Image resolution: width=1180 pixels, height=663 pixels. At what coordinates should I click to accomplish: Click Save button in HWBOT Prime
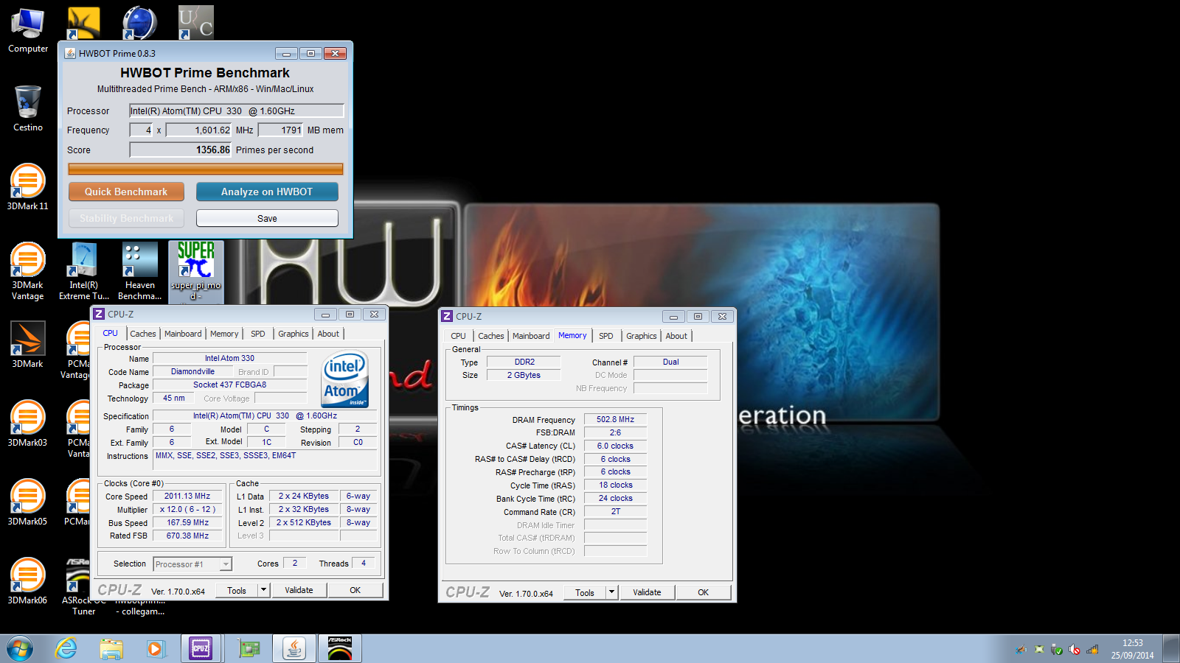(267, 218)
